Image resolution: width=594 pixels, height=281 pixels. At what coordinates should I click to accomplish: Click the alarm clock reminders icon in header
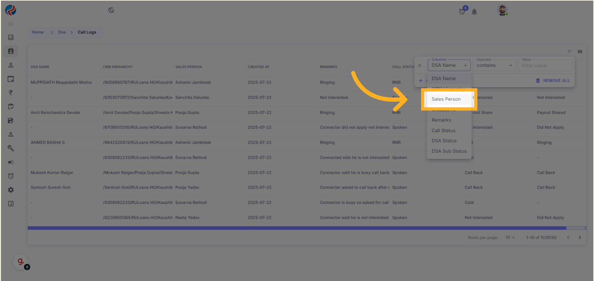point(462,11)
